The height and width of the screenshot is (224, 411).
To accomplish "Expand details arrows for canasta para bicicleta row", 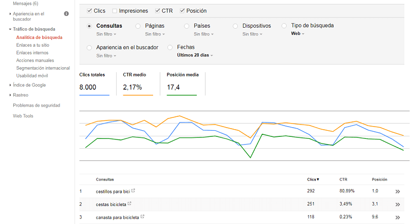I will 397,217.
